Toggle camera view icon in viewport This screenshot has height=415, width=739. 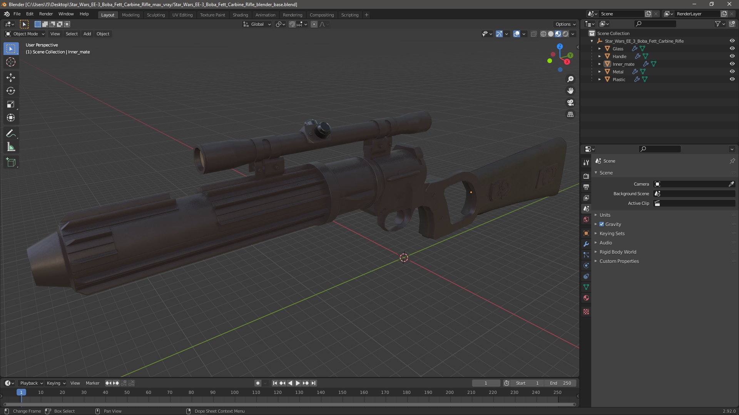(570, 103)
